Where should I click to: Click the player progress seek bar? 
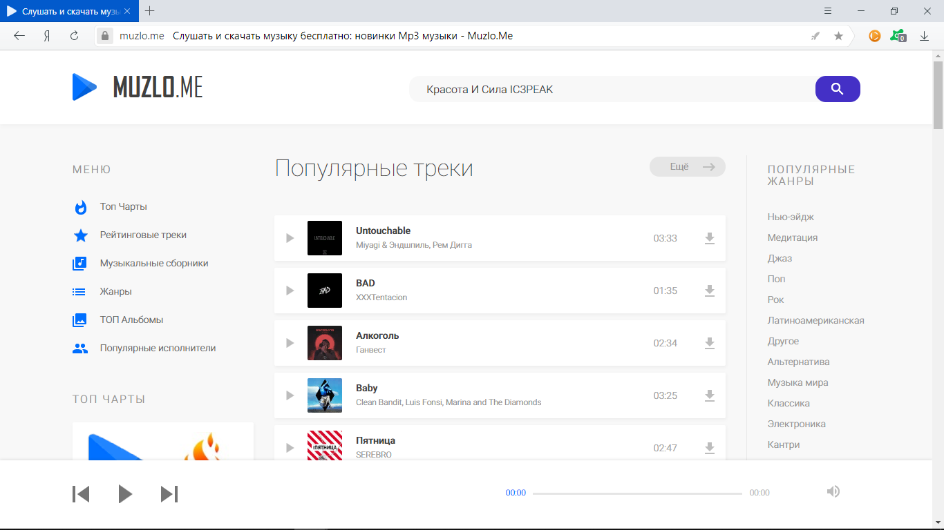[637, 493]
